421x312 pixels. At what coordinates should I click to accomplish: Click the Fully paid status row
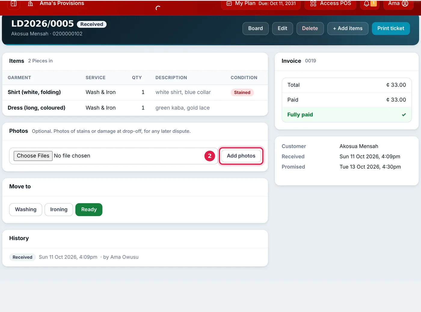coord(347,115)
